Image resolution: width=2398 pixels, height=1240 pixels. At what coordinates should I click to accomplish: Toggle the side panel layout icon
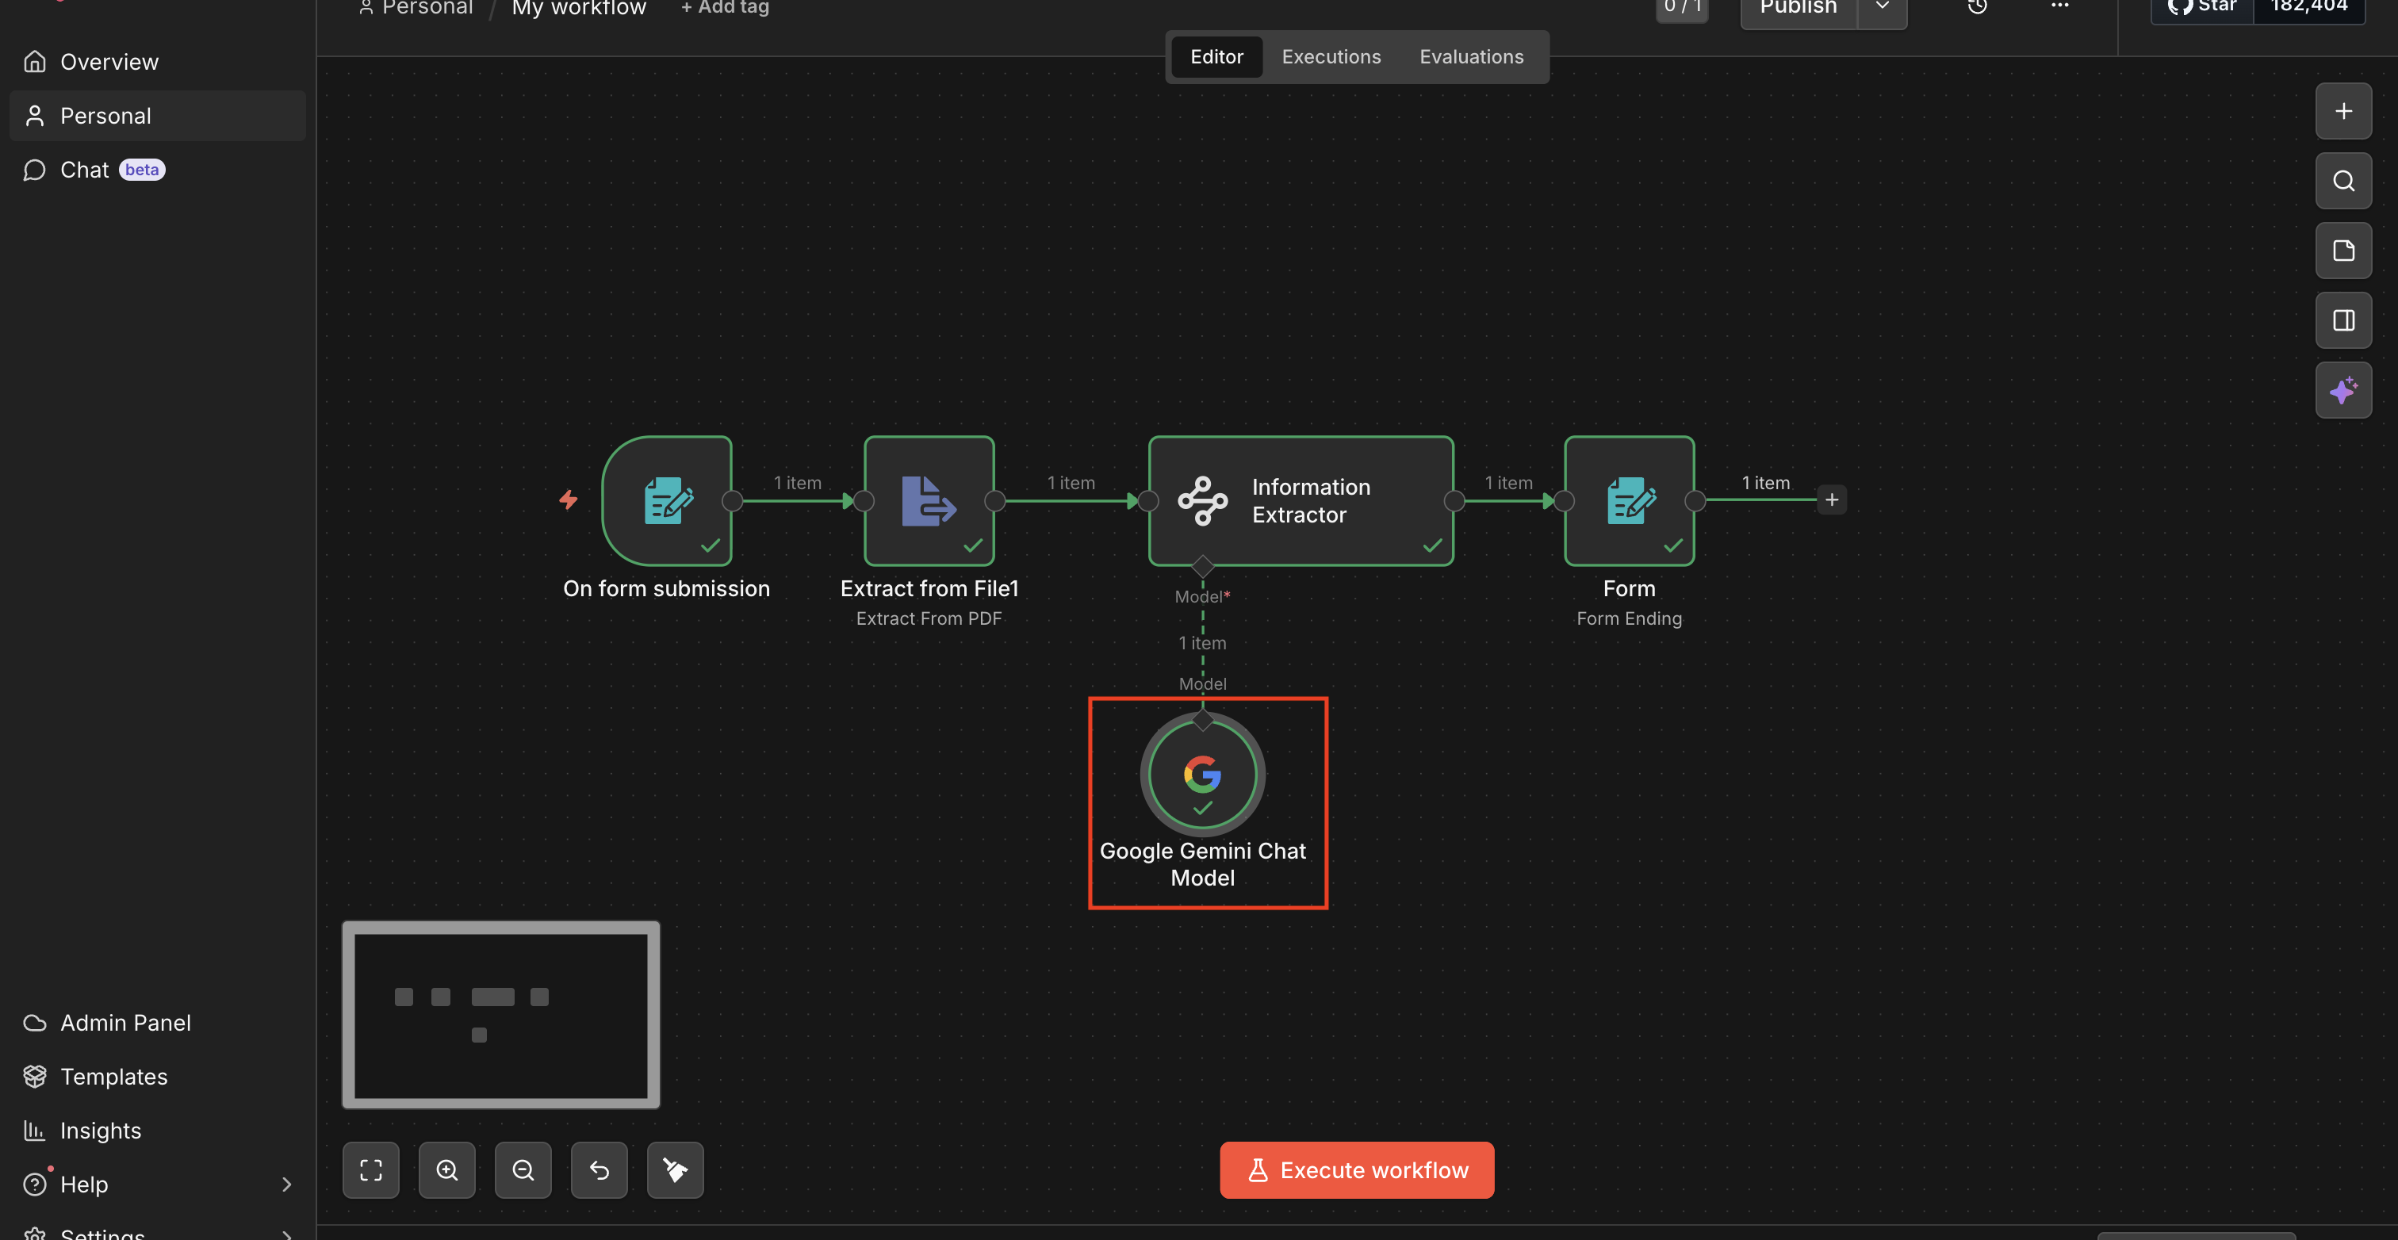tap(2343, 320)
